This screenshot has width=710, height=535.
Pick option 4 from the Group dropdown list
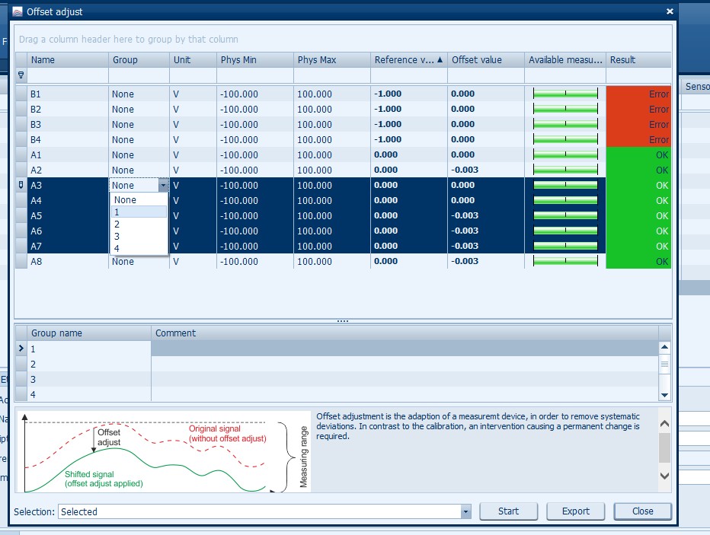coord(139,248)
